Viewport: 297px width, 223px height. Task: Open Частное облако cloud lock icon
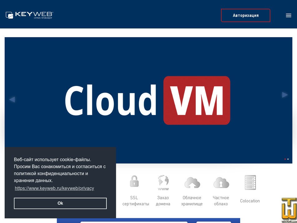click(221, 183)
